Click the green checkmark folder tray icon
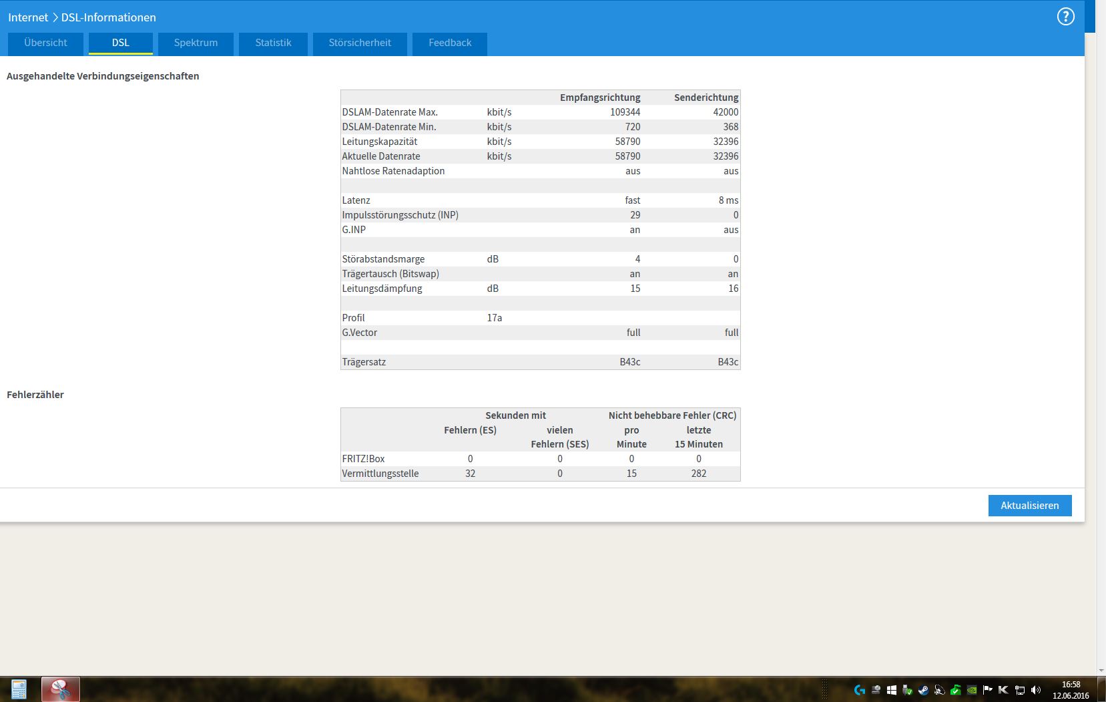Viewport: 1106px width, 702px height. click(x=956, y=690)
